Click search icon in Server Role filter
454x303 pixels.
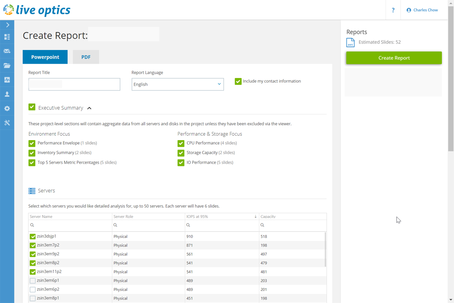point(115,225)
